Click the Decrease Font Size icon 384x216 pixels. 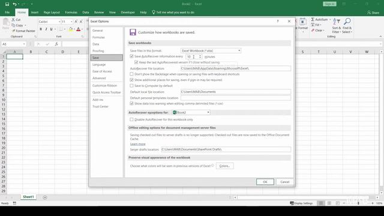[x=81, y=22]
